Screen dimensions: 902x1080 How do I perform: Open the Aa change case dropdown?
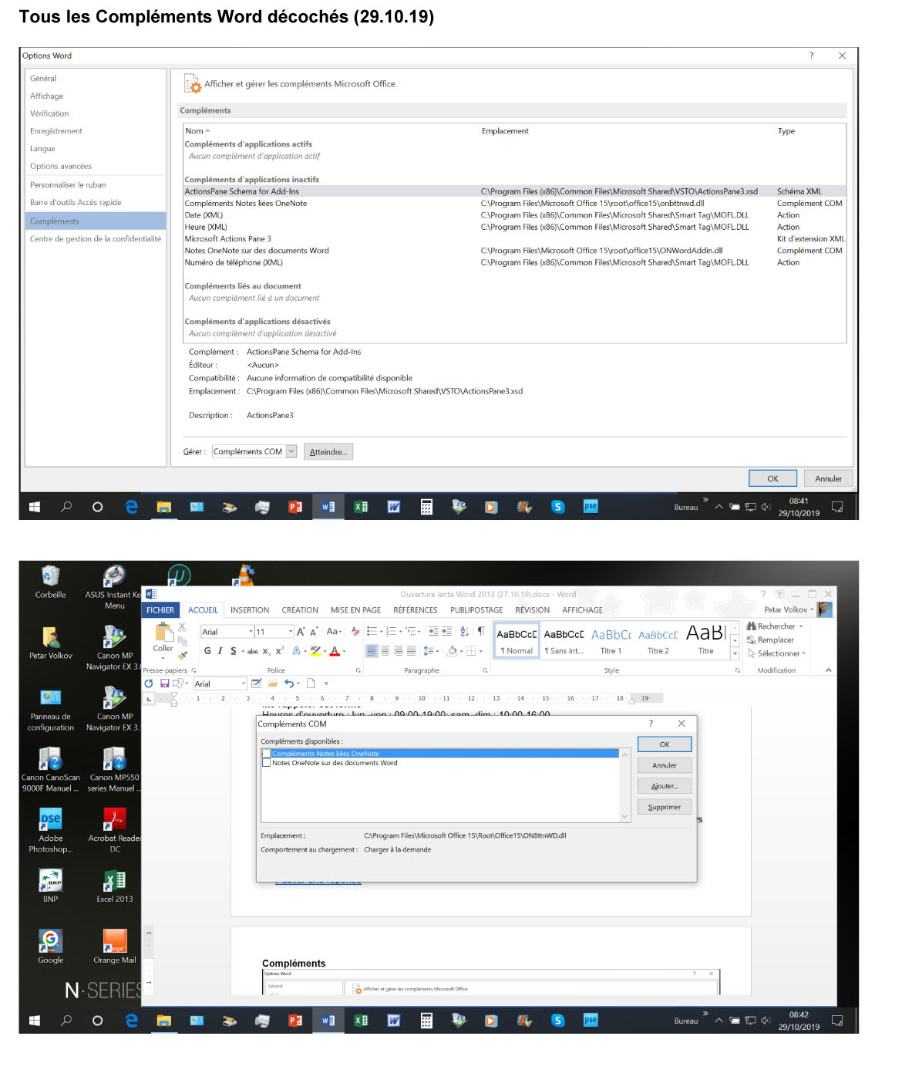[x=334, y=631]
